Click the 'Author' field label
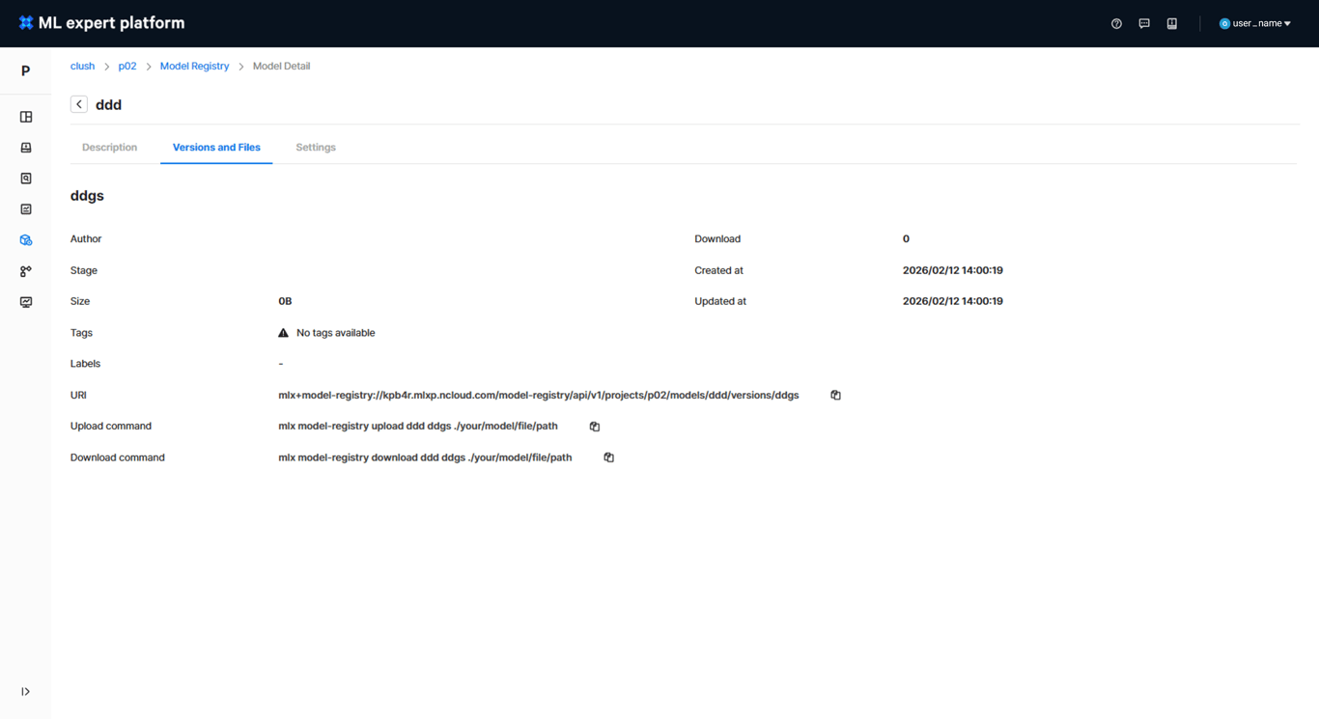Image resolution: width=1319 pixels, height=719 pixels. [x=86, y=239]
